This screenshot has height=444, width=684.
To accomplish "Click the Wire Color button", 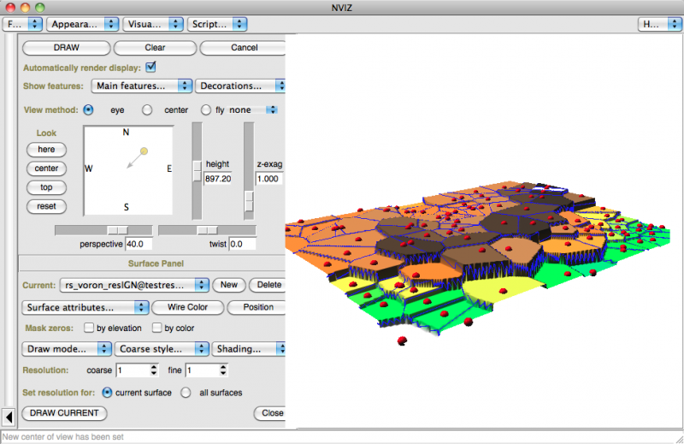I will 189,307.
